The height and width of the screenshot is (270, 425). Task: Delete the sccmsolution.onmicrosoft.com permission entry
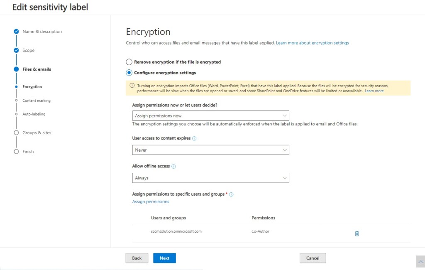coord(357,233)
